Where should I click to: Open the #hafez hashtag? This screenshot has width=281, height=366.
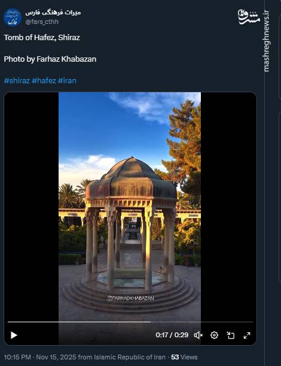pos(44,81)
